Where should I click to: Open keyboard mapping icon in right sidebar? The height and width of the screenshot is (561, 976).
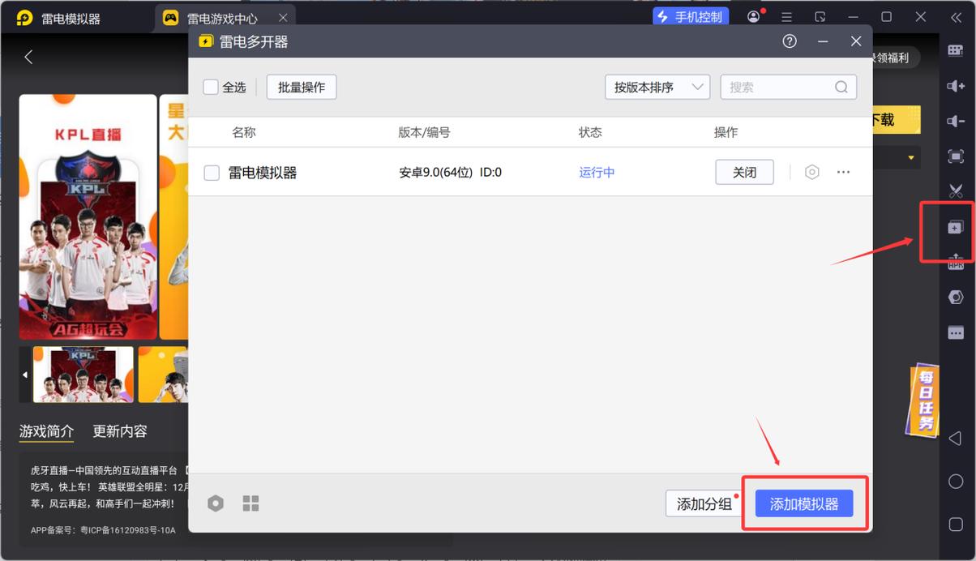click(x=956, y=50)
